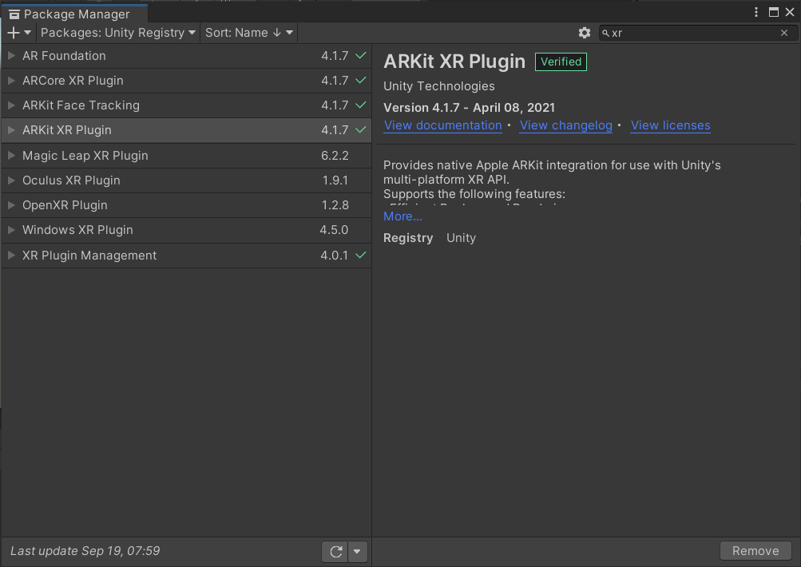Click the ARKit XR Plugin detail title
801x567 pixels.
click(x=454, y=61)
